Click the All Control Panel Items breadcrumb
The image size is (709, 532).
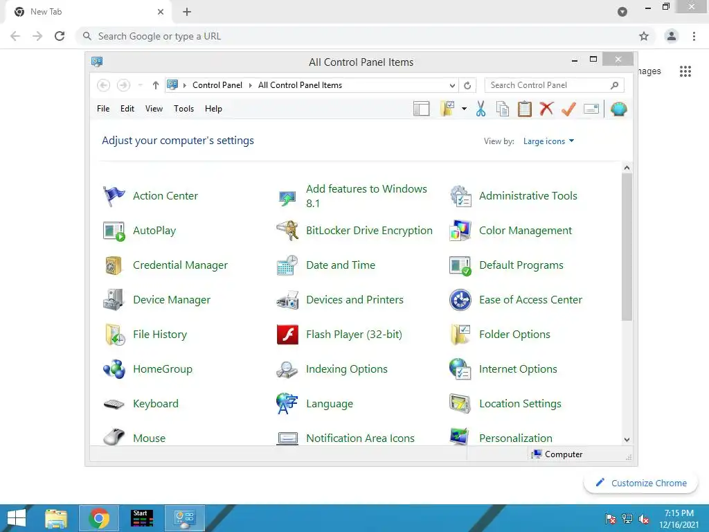click(300, 85)
